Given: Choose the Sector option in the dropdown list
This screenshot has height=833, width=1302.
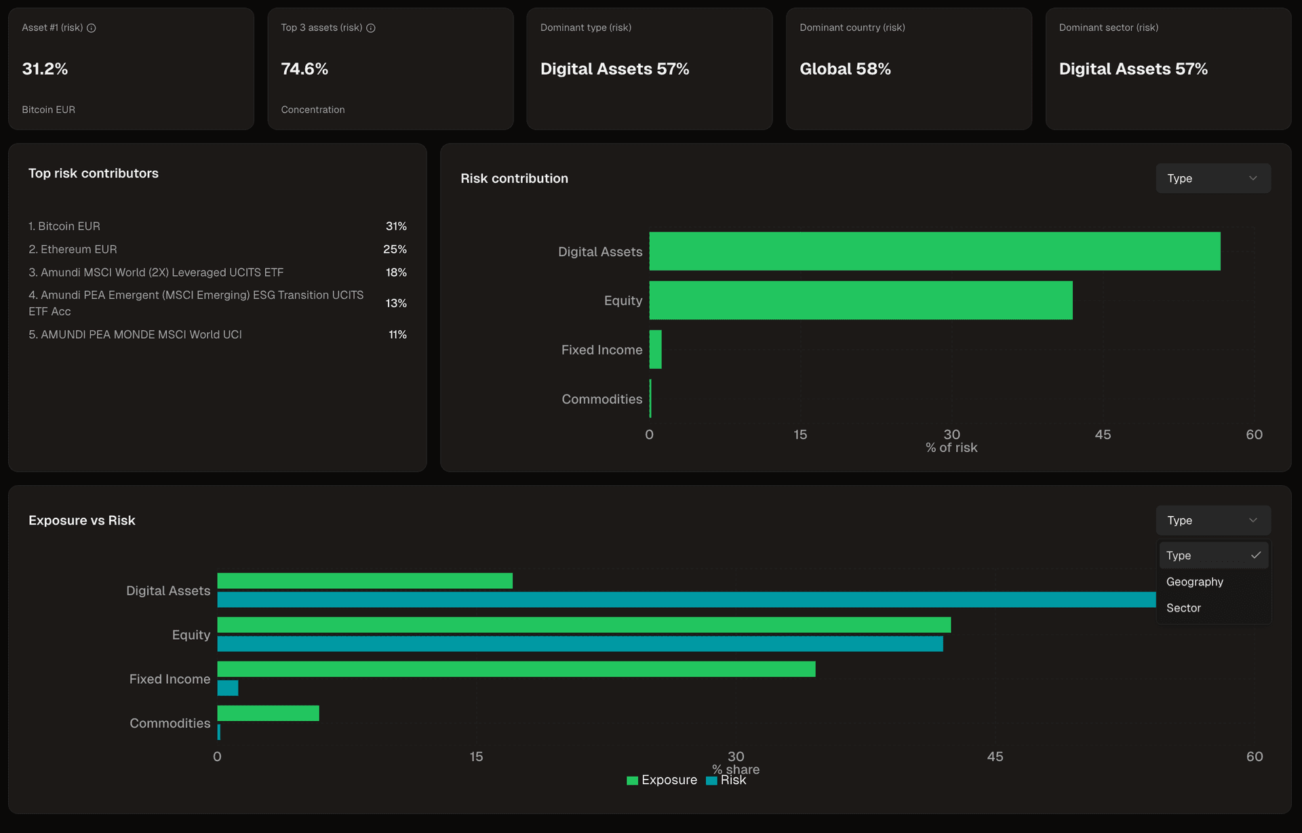Looking at the screenshot, I should click(1183, 608).
